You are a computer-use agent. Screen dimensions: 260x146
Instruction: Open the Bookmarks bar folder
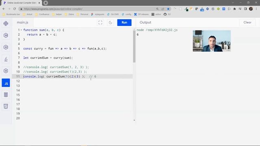11,15
